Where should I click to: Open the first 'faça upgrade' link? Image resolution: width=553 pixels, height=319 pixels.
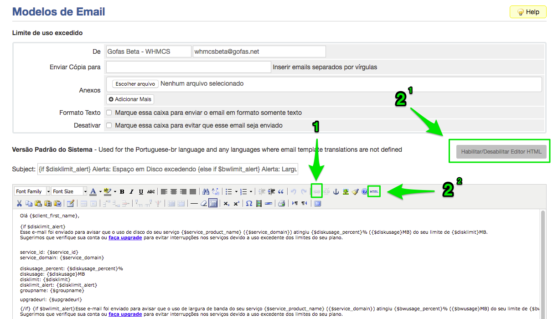coord(125,237)
